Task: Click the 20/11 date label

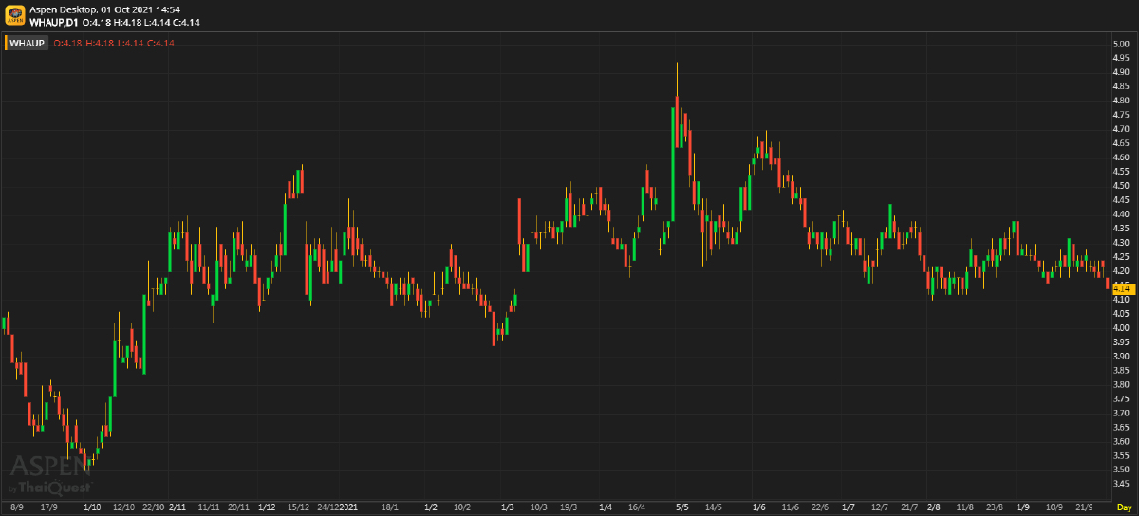Action: (238, 508)
